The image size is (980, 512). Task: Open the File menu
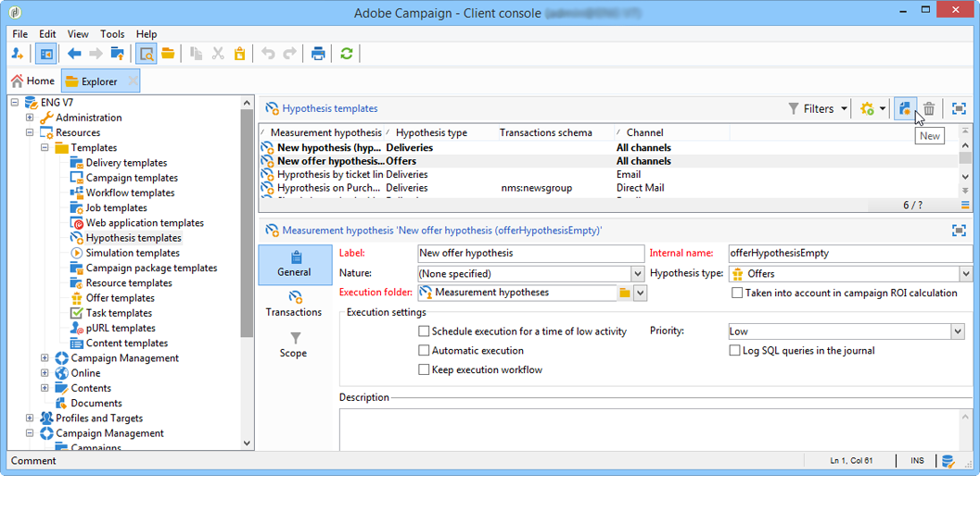20,33
